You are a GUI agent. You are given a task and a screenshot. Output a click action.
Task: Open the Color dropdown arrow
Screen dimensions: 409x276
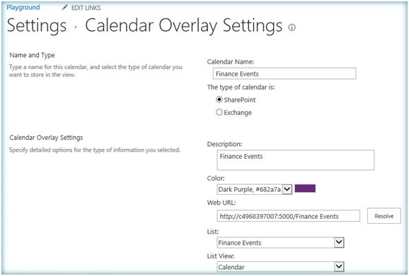pos(287,189)
